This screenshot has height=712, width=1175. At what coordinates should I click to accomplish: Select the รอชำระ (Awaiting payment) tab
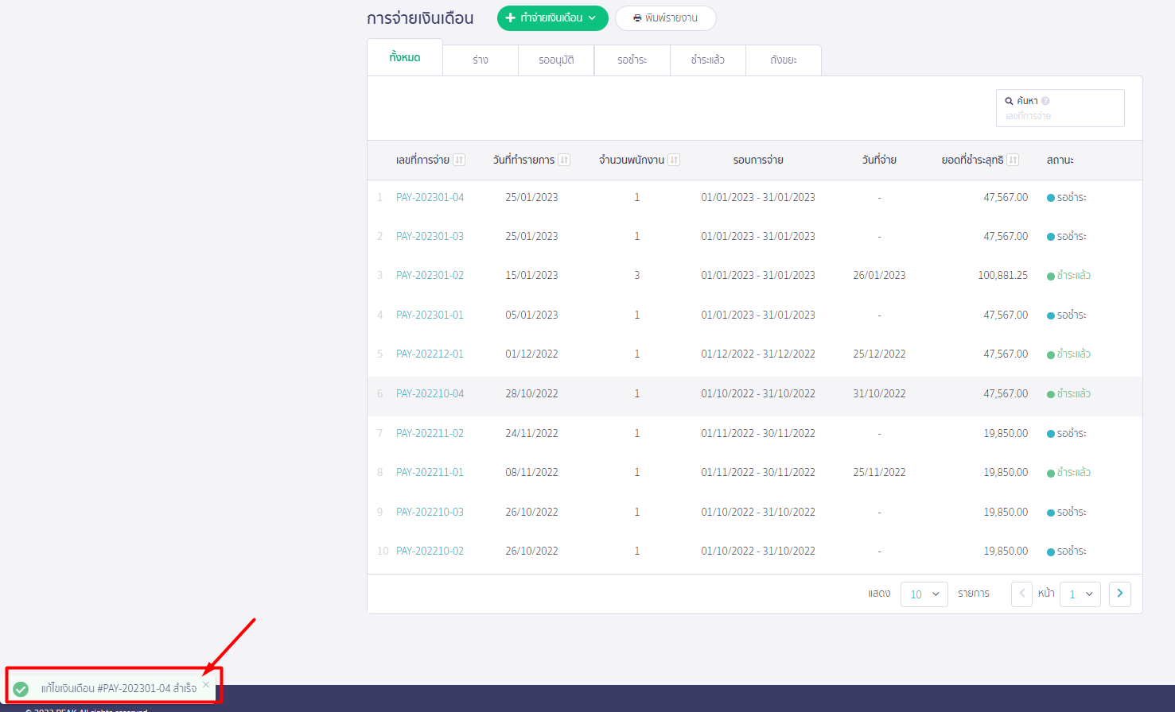[632, 60]
